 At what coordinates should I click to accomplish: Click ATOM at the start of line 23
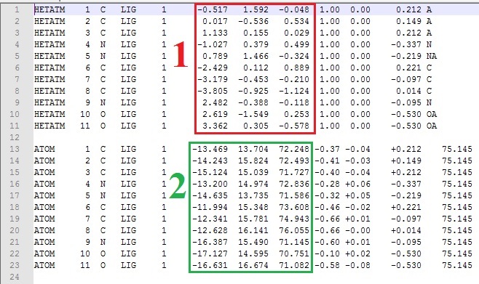tap(44, 265)
